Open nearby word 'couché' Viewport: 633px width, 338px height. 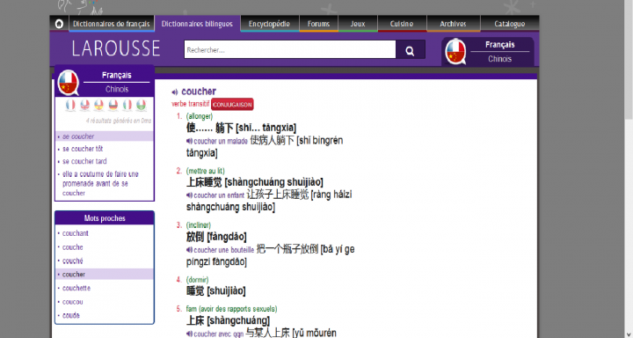tap(73, 261)
